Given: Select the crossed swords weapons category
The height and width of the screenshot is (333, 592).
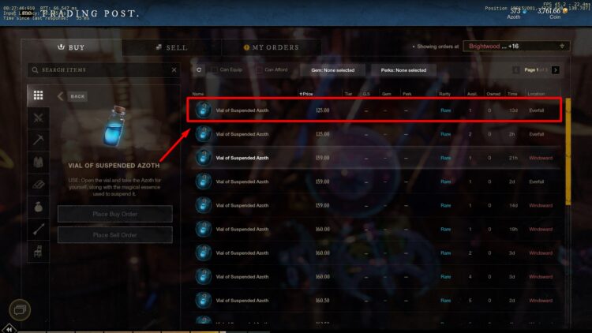Looking at the screenshot, I should point(38,118).
